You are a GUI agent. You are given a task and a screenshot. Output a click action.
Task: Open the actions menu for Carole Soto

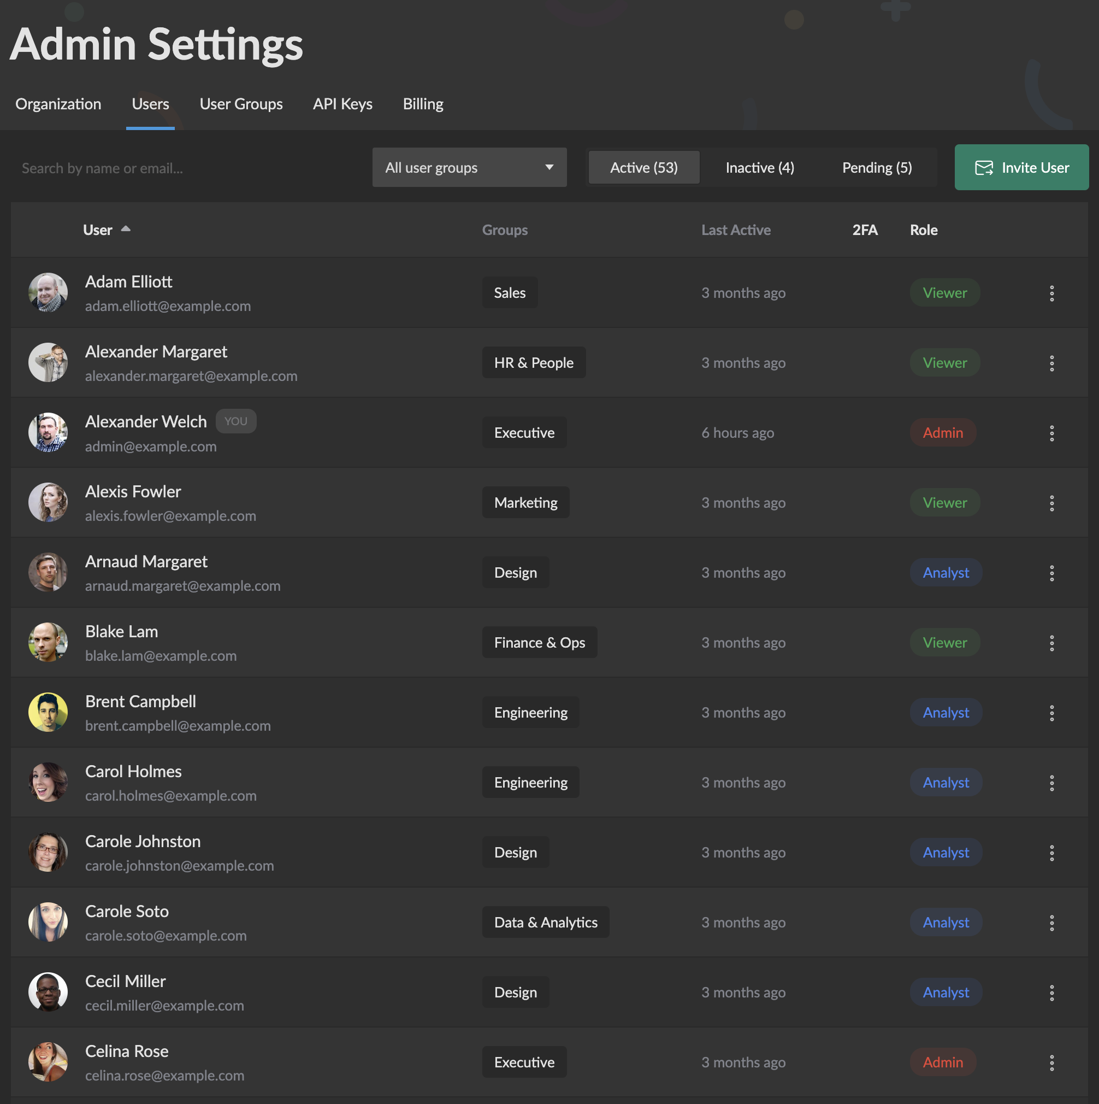pos(1051,923)
